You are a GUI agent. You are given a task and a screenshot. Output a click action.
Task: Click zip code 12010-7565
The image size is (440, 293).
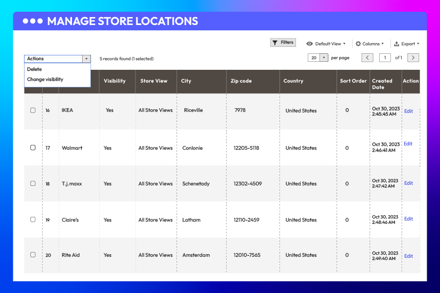click(247, 255)
